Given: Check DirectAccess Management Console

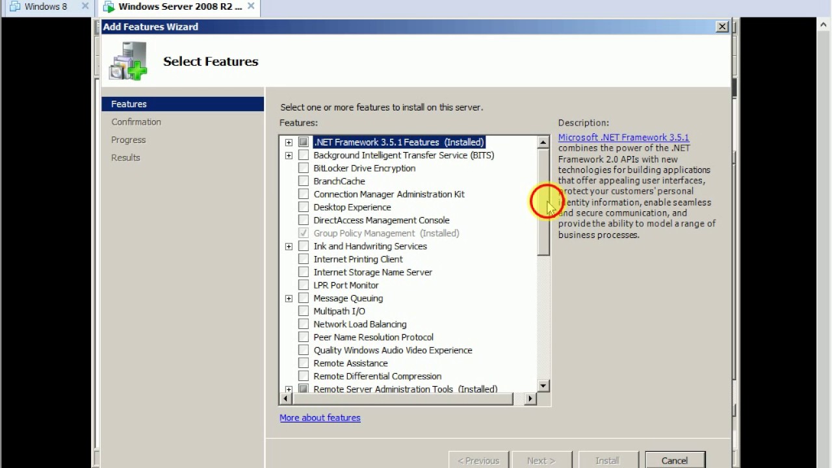Looking at the screenshot, I should pyautogui.click(x=304, y=220).
